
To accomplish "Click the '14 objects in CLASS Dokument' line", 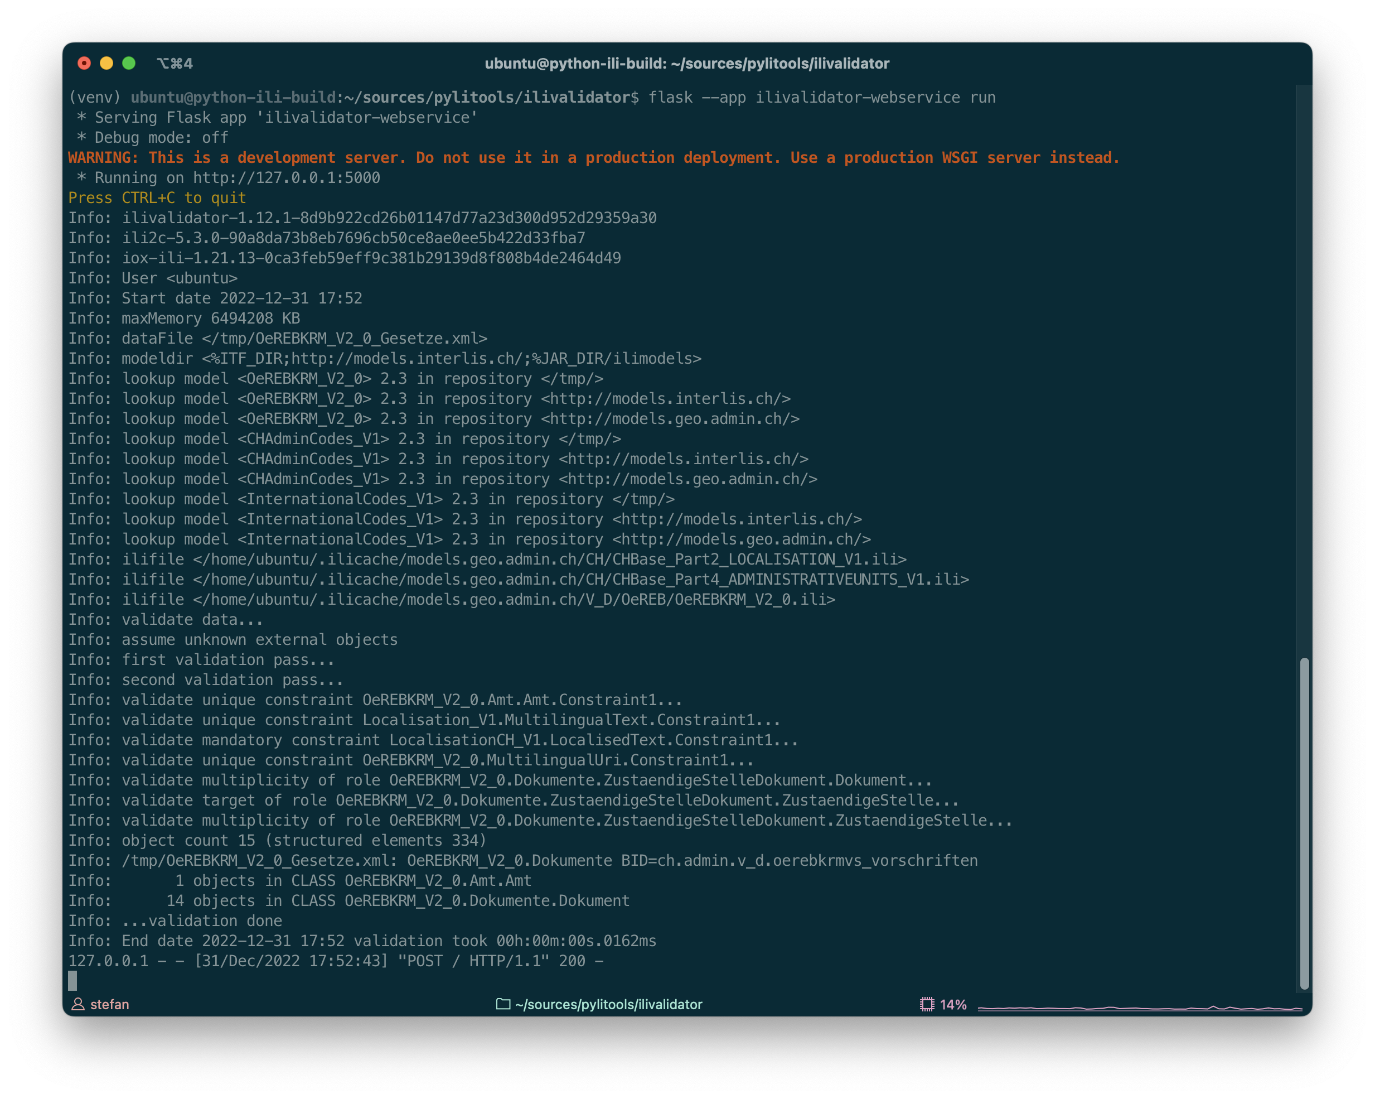I will pos(349,901).
